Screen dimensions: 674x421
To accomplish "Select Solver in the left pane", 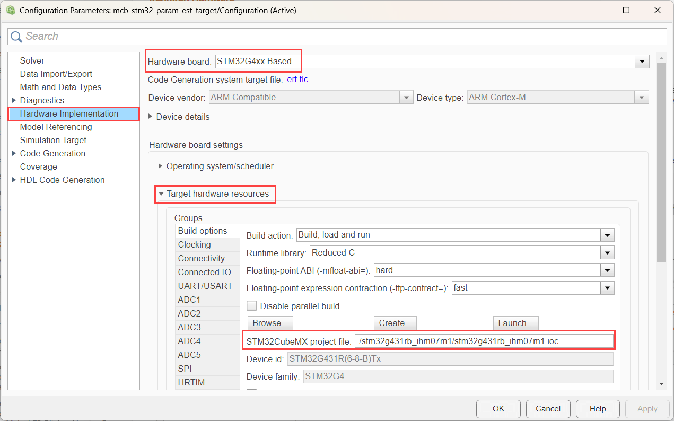I will pos(32,60).
